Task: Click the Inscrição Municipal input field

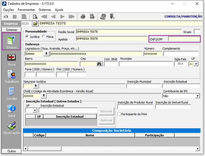Action: (144, 86)
